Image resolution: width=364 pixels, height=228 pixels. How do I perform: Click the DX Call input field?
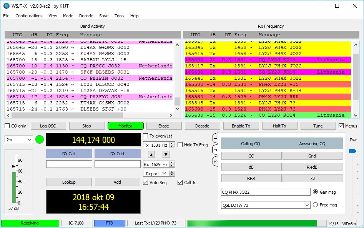pyautogui.click(x=69, y=164)
